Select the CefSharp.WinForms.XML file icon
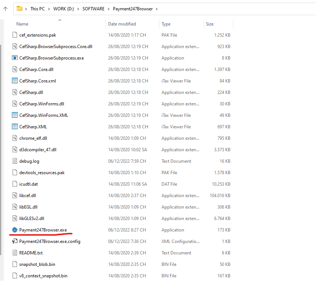This screenshot has height=284, width=316. (x=15, y=115)
